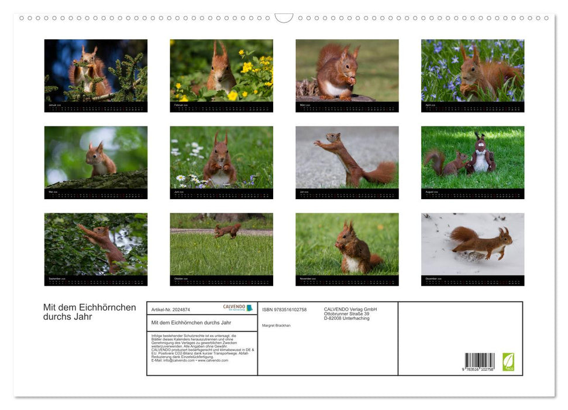Select the April squirrel among blue flowers

473,71
